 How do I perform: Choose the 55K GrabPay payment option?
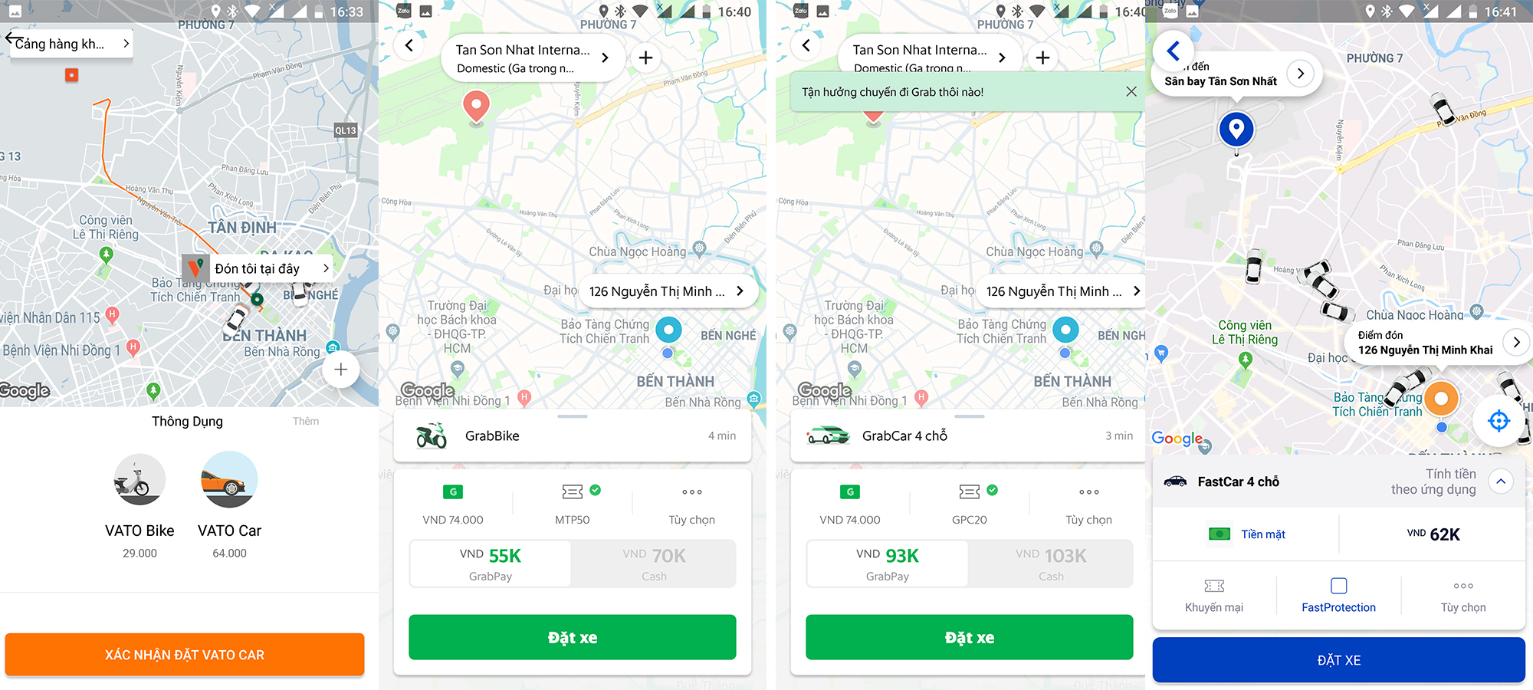point(491,563)
